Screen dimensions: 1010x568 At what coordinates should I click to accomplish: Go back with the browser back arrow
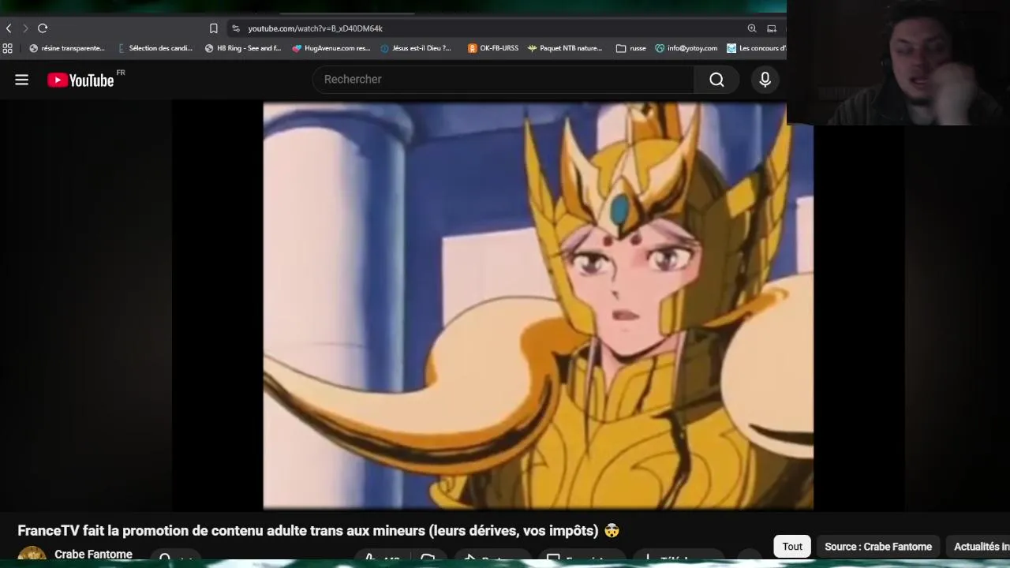tap(9, 28)
